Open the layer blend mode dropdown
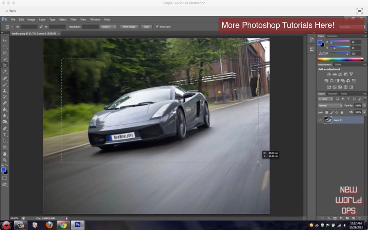Image resolution: width=368 pixels, height=230 pixels. 330,106
